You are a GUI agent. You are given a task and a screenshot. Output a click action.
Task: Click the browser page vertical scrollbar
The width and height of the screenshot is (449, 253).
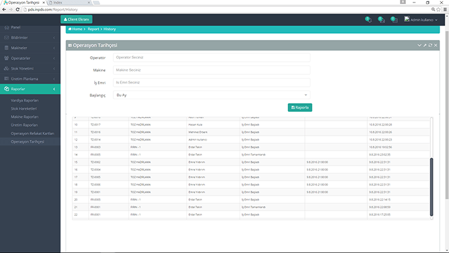[x=447, y=115]
